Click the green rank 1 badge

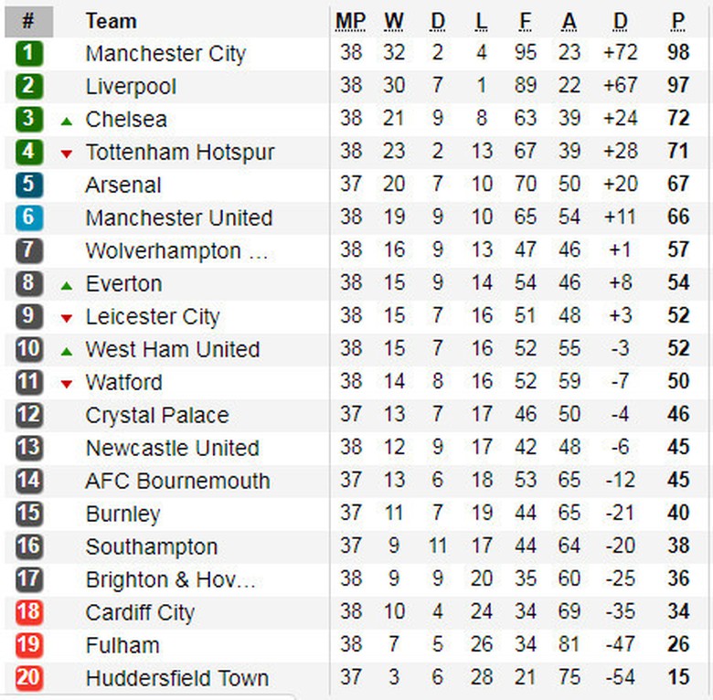click(x=29, y=53)
